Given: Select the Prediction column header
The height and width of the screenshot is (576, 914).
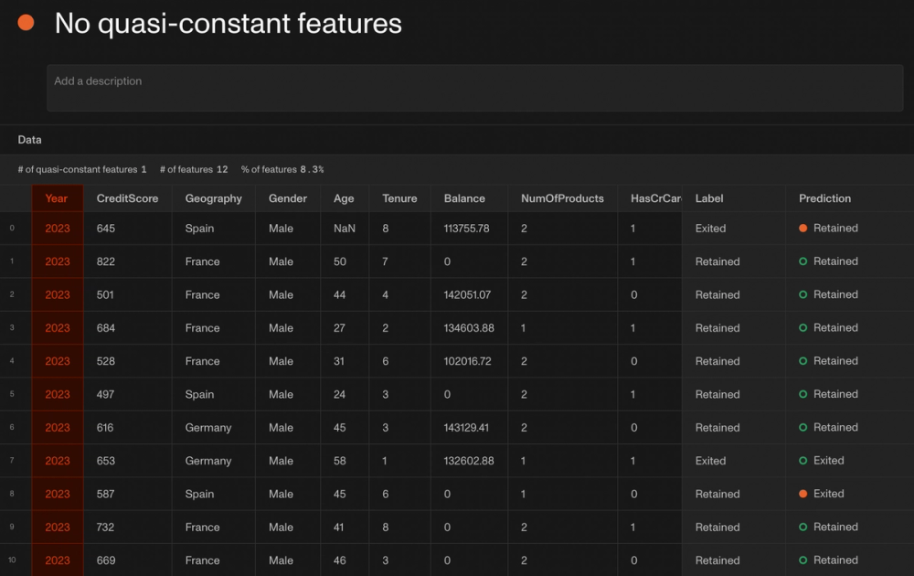Looking at the screenshot, I should point(824,198).
